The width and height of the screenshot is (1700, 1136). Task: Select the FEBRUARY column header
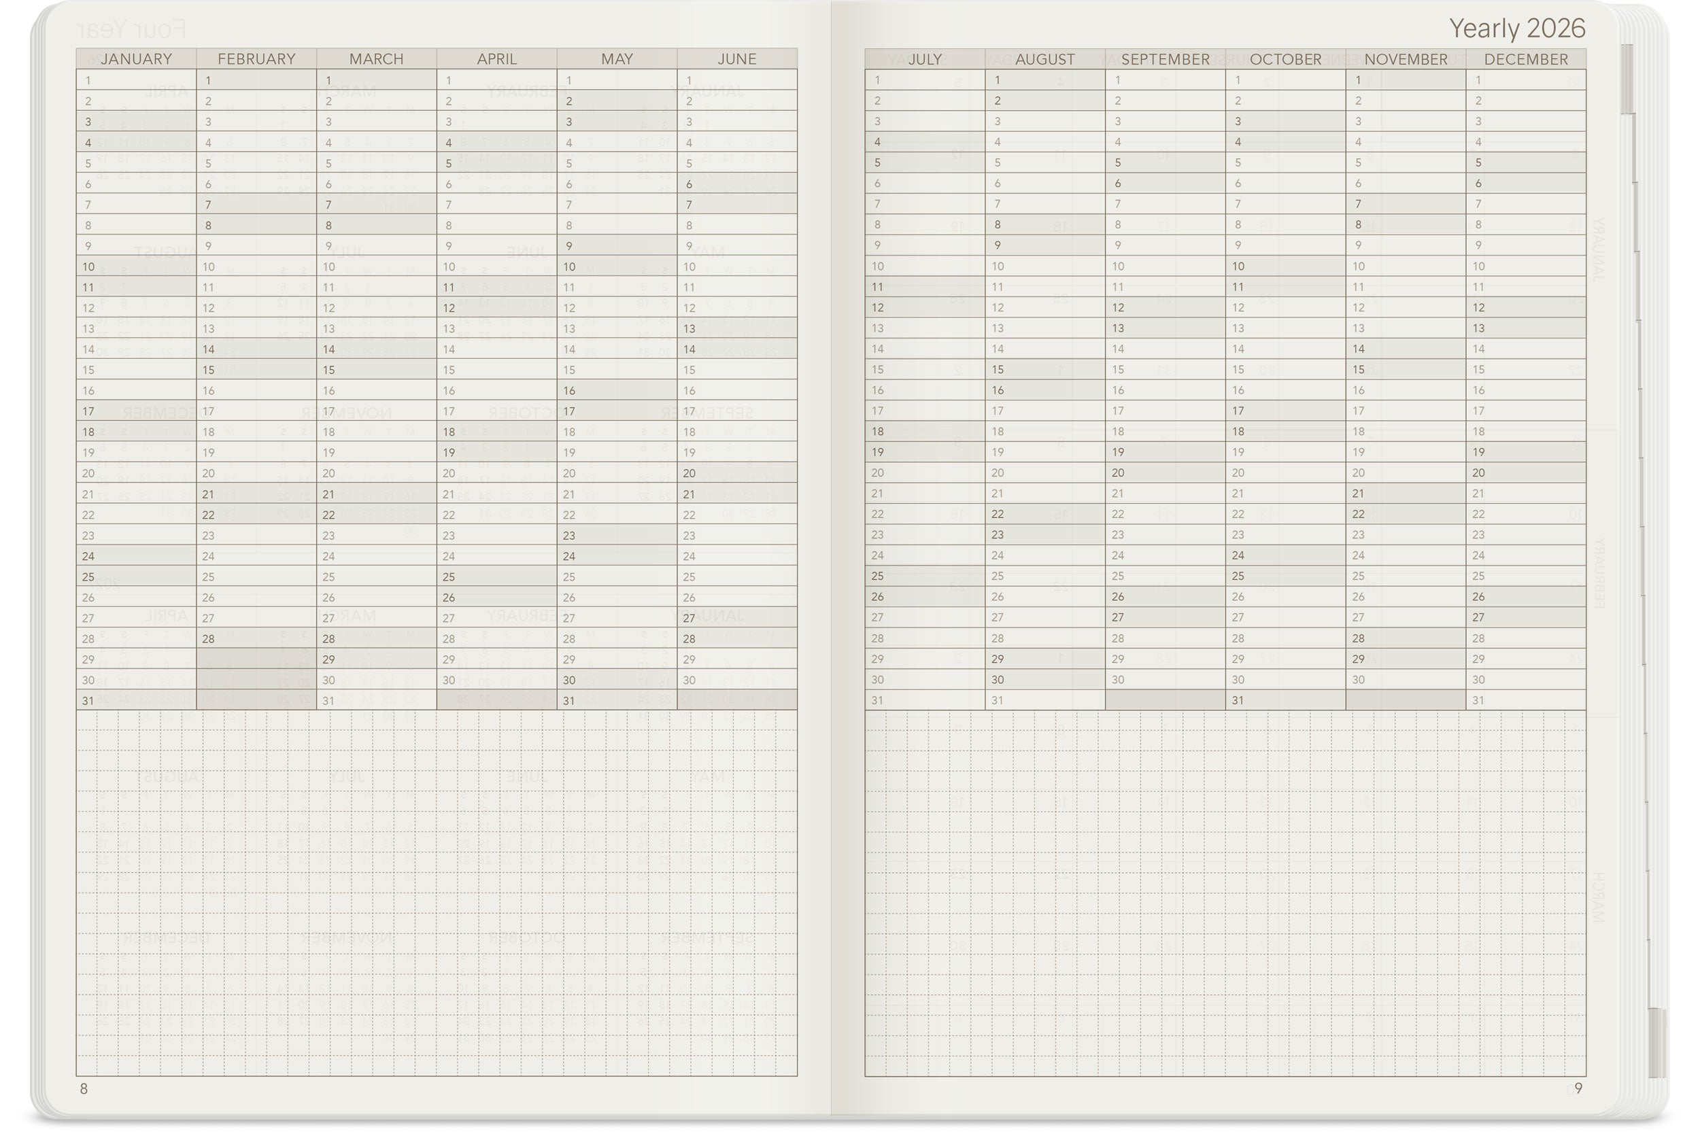pyautogui.click(x=255, y=58)
